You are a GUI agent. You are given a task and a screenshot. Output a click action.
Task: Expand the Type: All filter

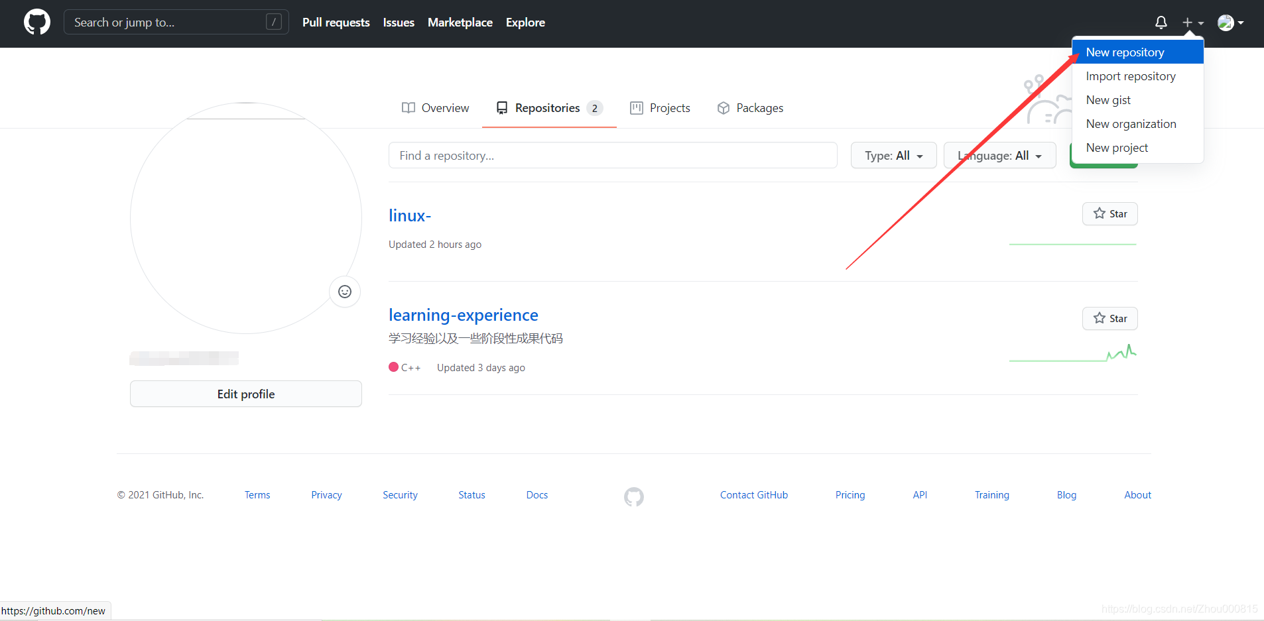pos(893,156)
